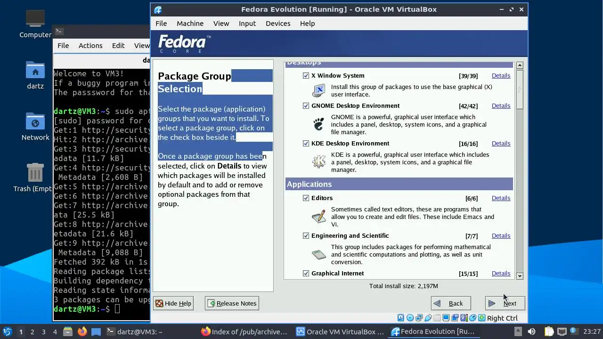Uncheck the Editors package group checkbox

306,198
